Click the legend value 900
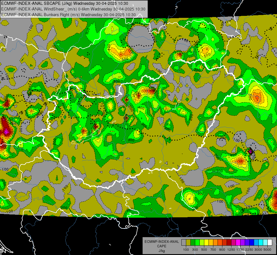This screenshot has width=277, height=255. pyautogui.click(x=222, y=250)
